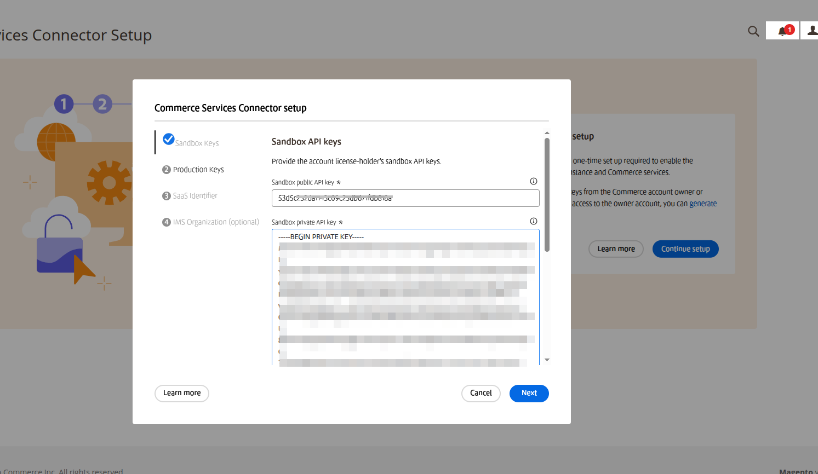Click the scroll down arrow in dialog
Viewport: 818px width, 474px height.
pos(547,360)
